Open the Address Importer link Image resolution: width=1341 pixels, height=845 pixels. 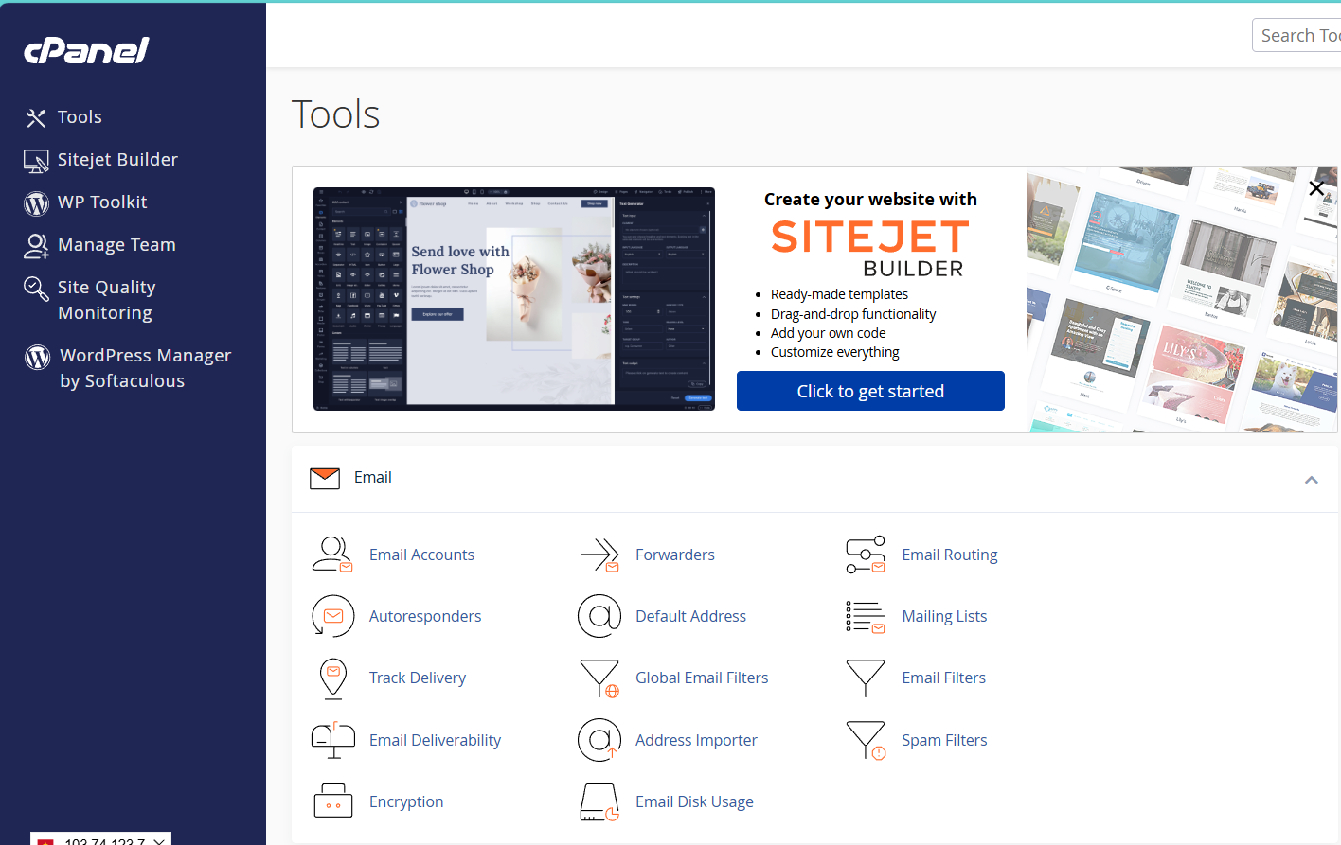[696, 740]
